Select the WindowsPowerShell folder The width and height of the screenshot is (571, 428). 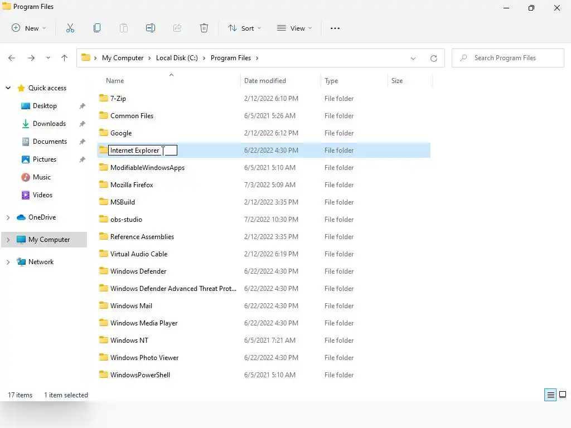(x=140, y=375)
